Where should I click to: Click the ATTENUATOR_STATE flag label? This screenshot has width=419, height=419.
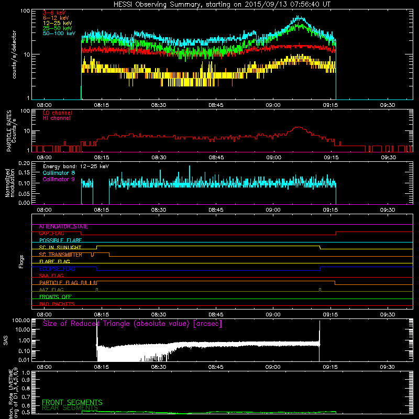(x=63, y=227)
